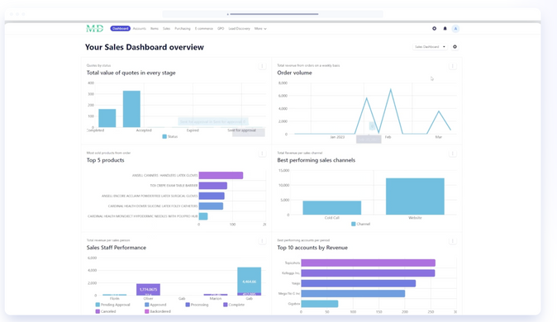Open Lead Discovery page
Viewport: 557px width, 322px height.
pos(239,28)
